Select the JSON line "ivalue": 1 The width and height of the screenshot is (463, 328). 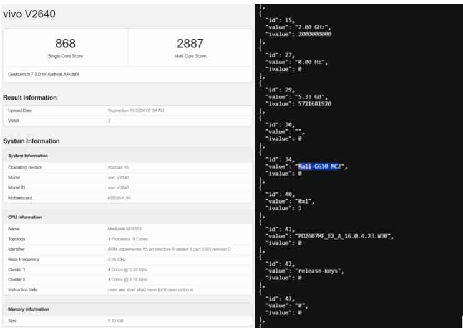coord(283,208)
